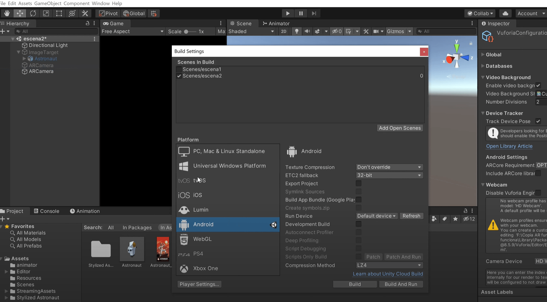Toggle the 2D scene view mode
547x302 pixels.
[283, 31]
